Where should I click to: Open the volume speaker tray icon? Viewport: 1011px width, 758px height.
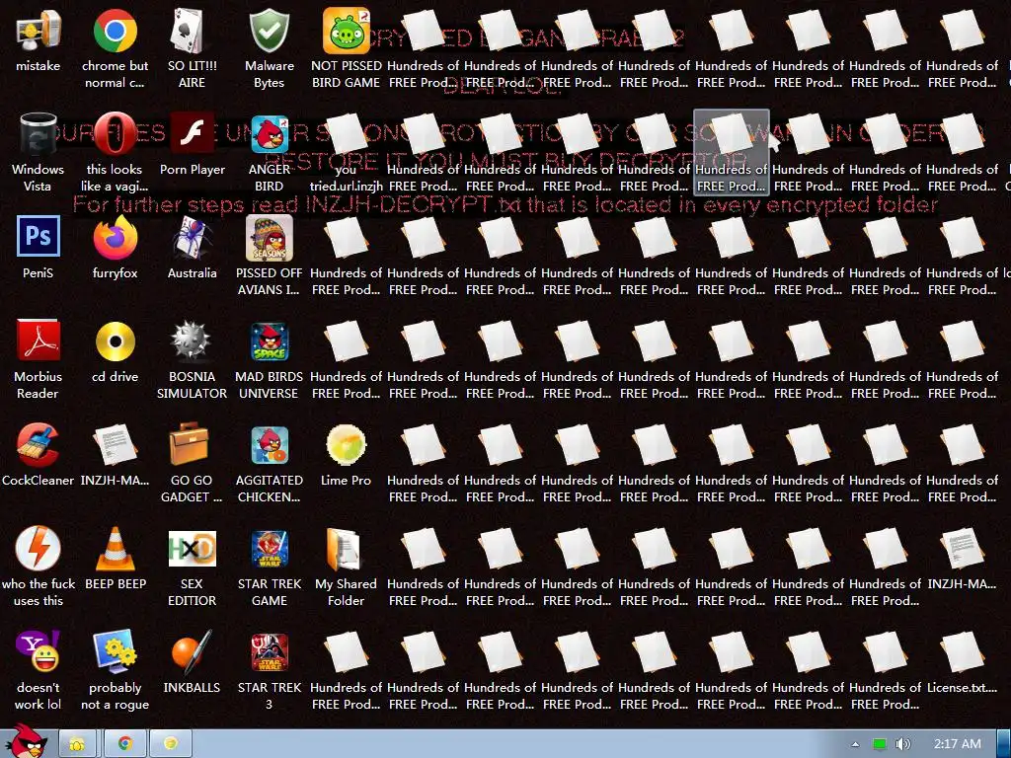[903, 744]
